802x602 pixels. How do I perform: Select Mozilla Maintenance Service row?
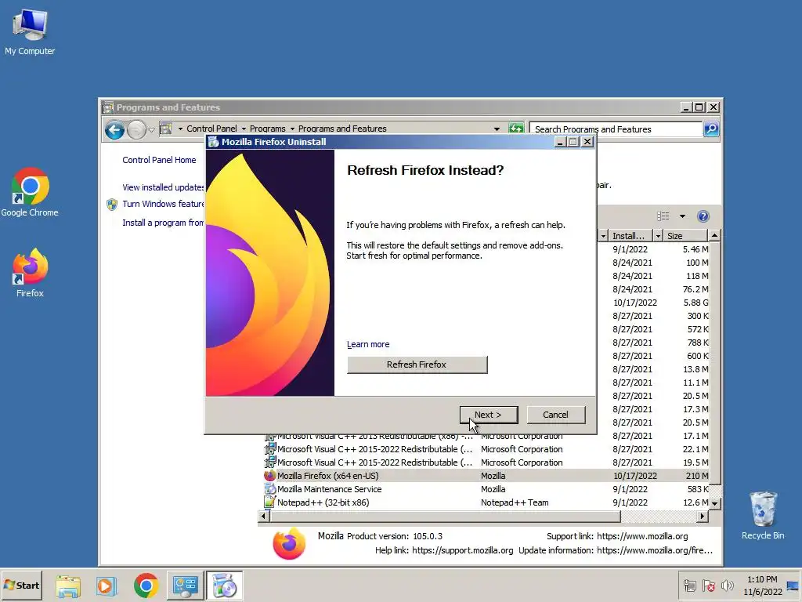pyautogui.click(x=486, y=489)
